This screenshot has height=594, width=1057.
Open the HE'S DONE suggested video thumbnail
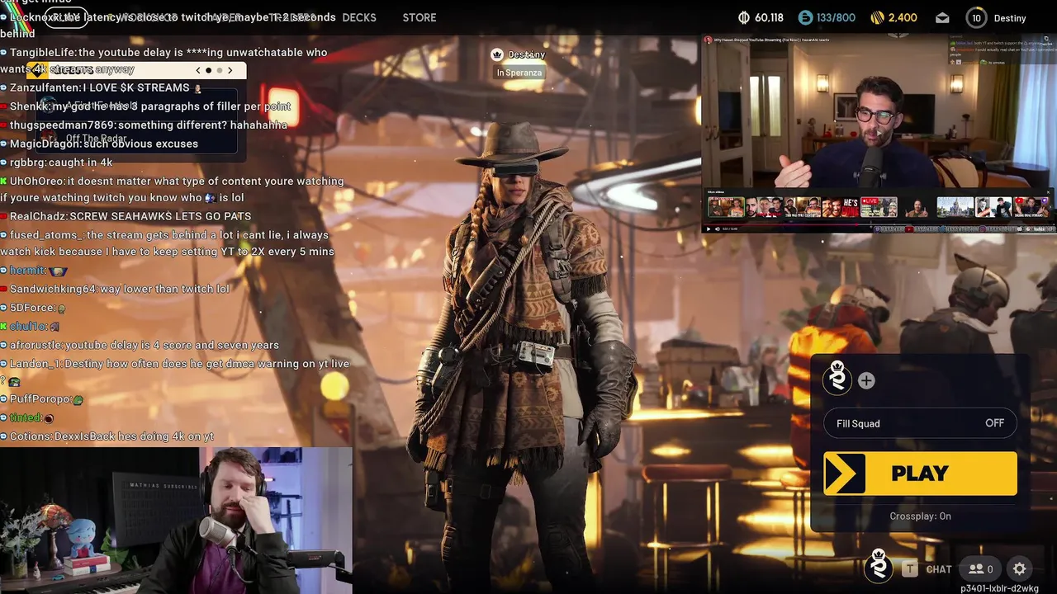841,207
